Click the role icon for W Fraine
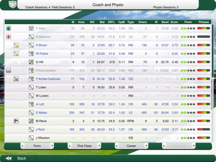 31,54
